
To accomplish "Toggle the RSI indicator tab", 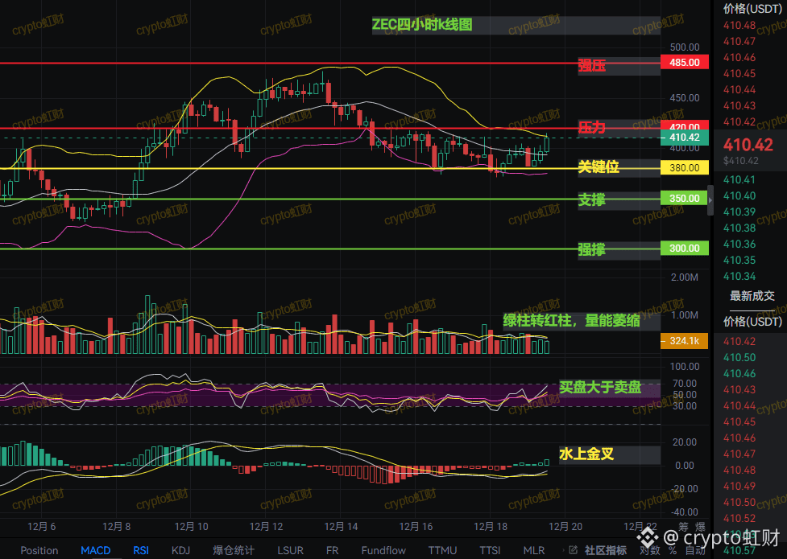I will coord(141,550).
